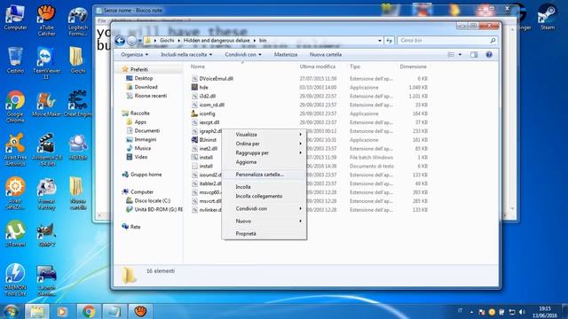The image size is (568, 319).
Task: Sort files by the Nome column header
Action: coord(197,66)
